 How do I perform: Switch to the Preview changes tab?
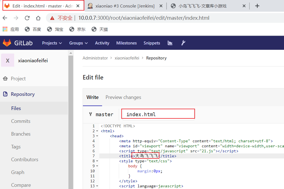point(123,97)
